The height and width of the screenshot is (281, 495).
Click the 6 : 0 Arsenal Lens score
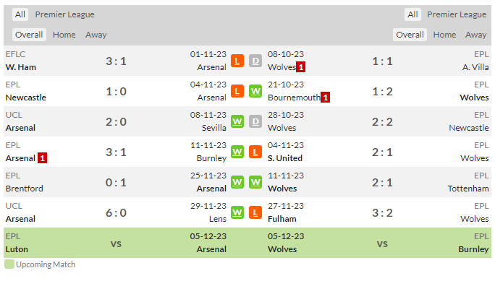click(116, 213)
